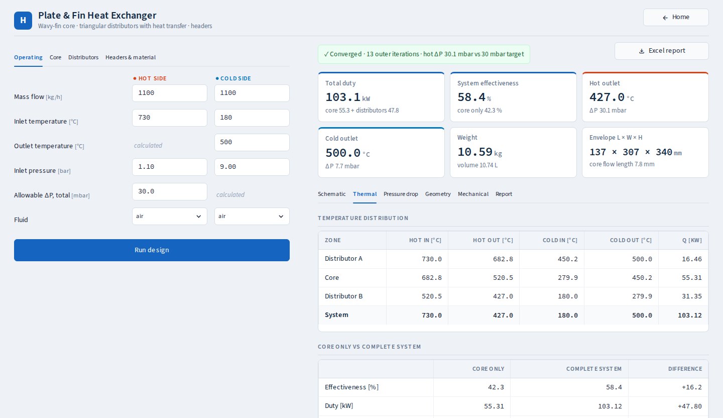
Task: Click the Q [KW] column header
Action: pos(692,241)
